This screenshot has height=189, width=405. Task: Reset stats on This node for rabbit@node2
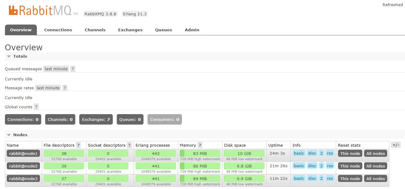pyautogui.click(x=350, y=166)
